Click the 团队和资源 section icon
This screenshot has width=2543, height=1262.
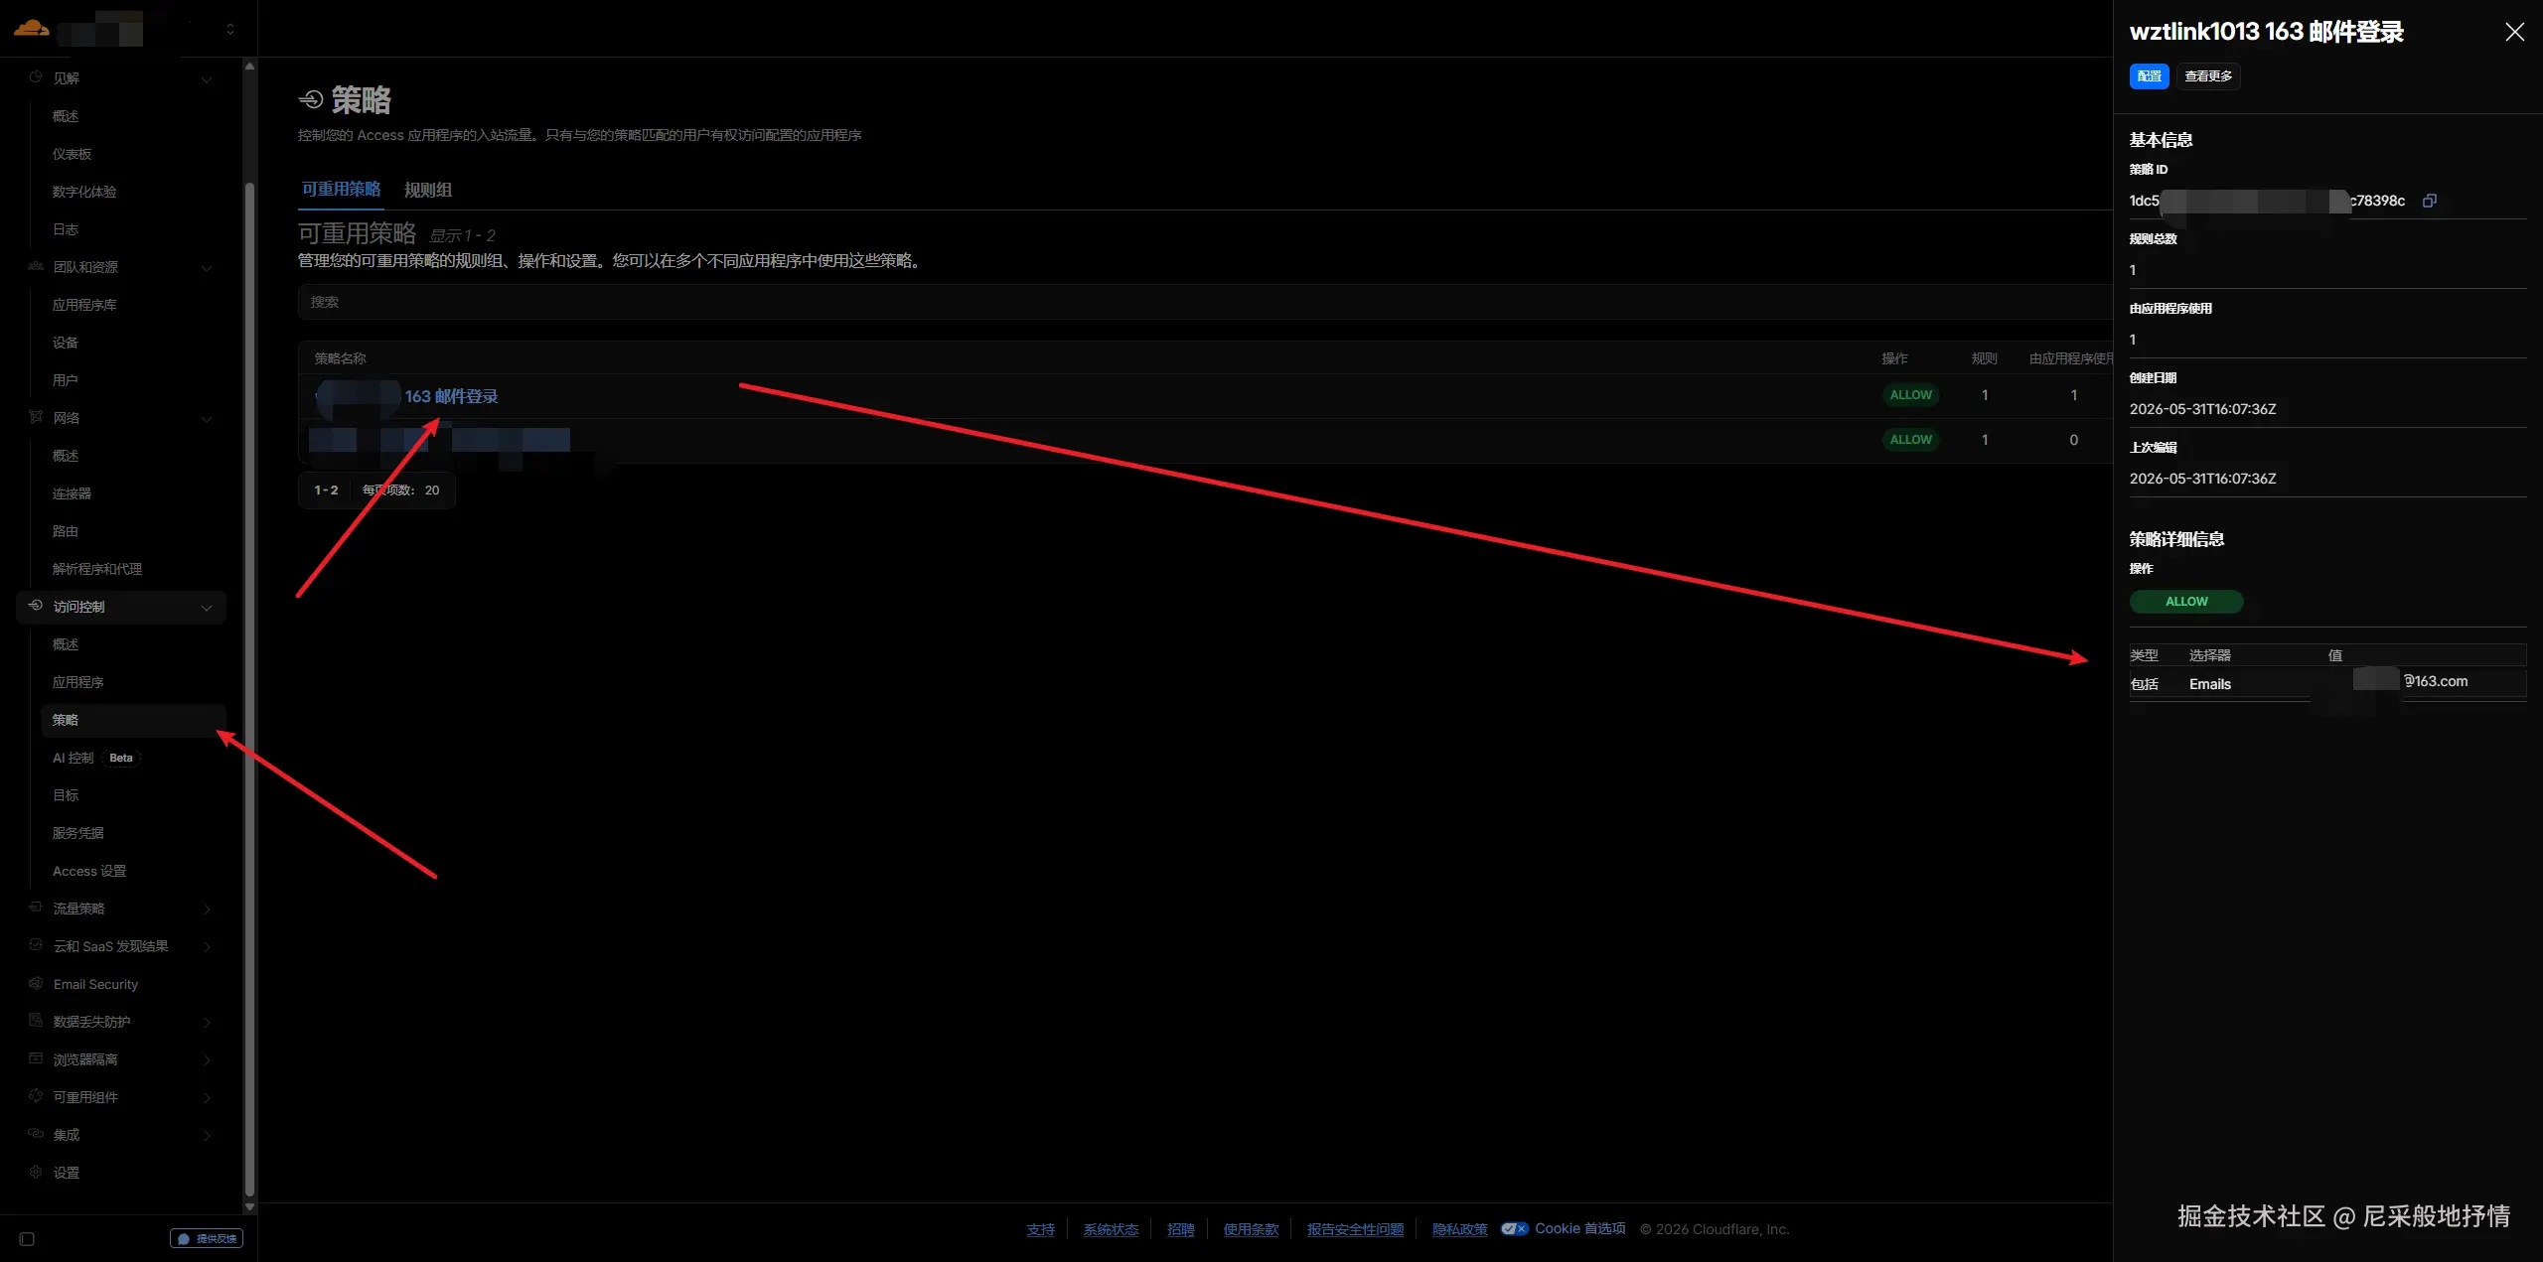[36, 266]
